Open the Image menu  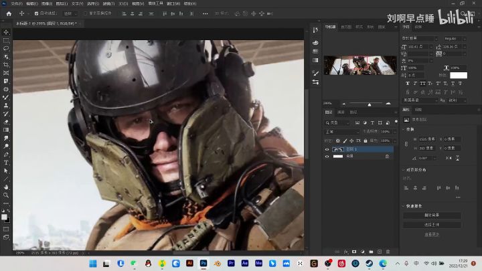(x=47, y=4)
